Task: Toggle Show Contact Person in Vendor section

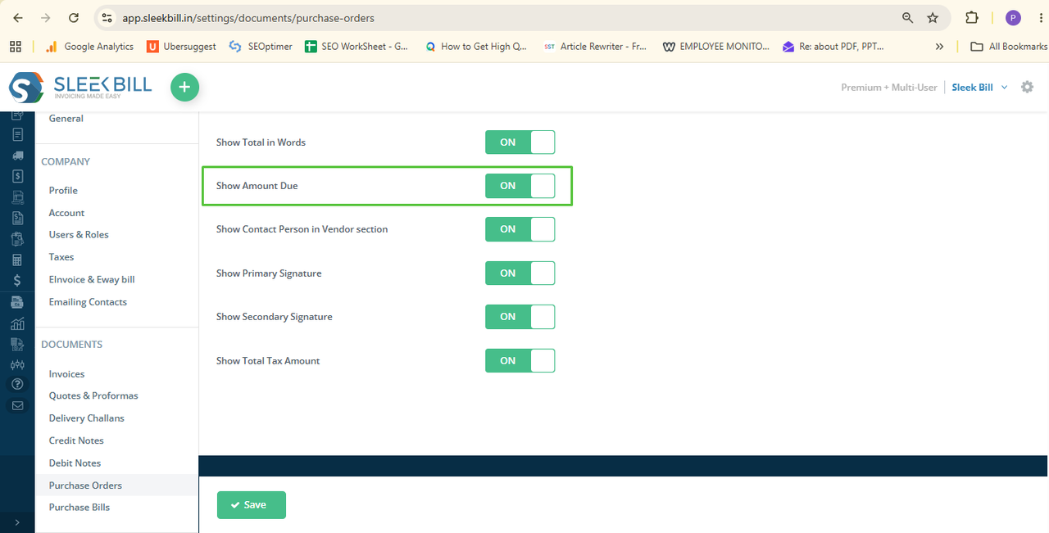Action: coord(520,229)
